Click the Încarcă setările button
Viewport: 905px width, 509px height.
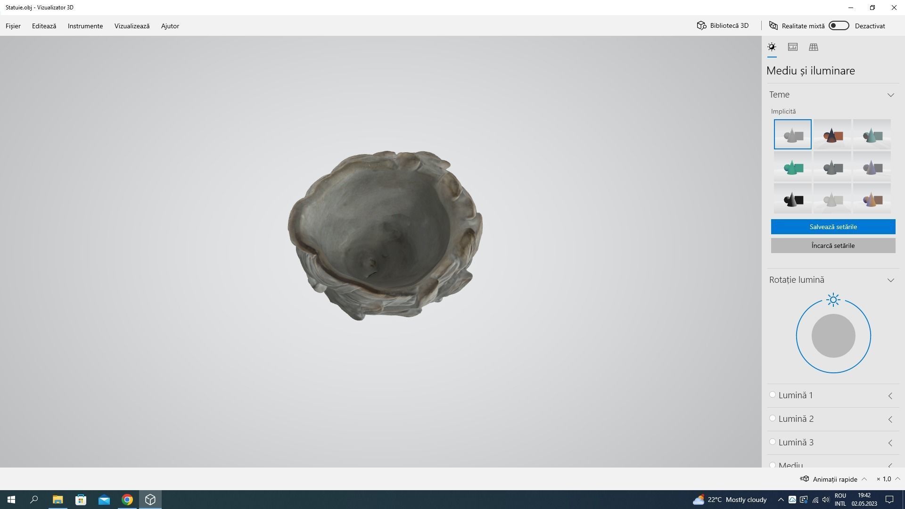pyautogui.click(x=833, y=246)
